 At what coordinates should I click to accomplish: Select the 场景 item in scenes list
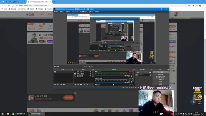click(x=63, y=72)
